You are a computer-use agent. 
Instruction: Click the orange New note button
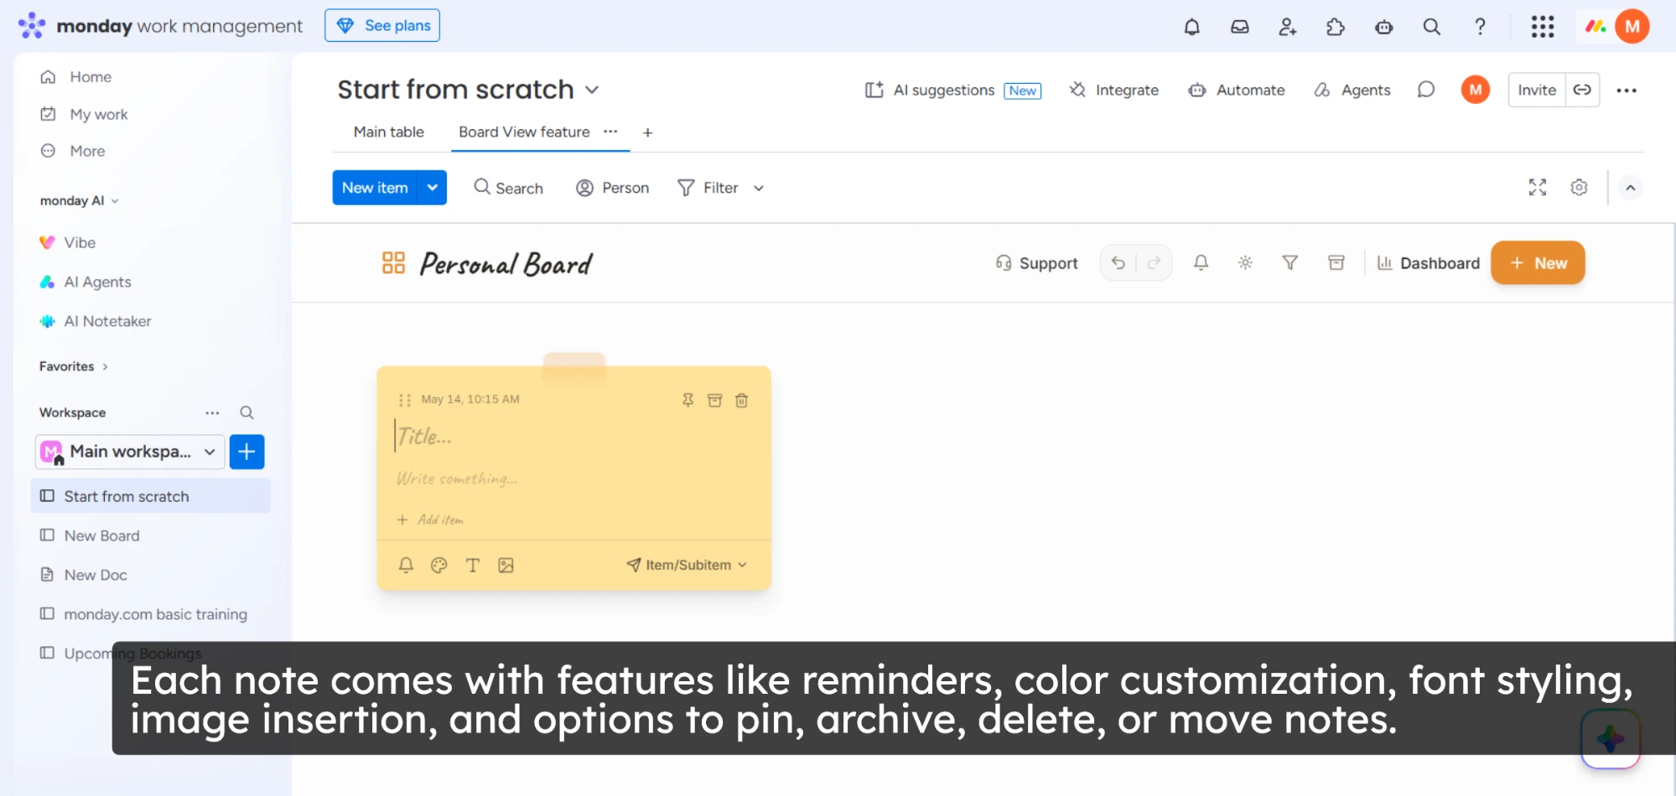pos(1538,263)
